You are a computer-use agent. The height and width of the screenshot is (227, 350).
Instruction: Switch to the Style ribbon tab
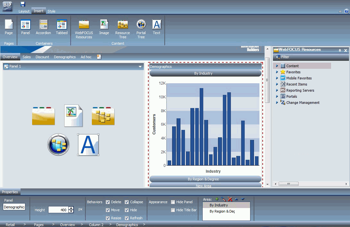(51, 11)
